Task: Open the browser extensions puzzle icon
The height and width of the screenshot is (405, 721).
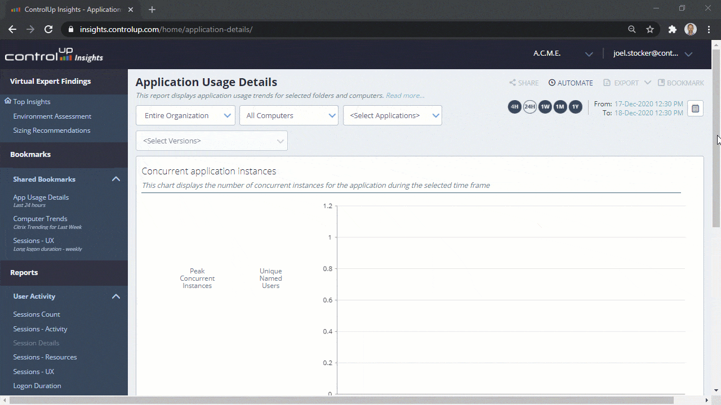Action: [672, 29]
